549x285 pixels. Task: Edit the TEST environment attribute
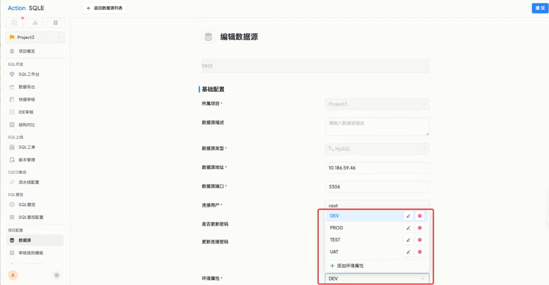(x=408, y=240)
